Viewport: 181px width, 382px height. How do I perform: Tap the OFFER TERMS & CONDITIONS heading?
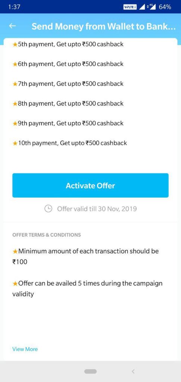point(47,235)
